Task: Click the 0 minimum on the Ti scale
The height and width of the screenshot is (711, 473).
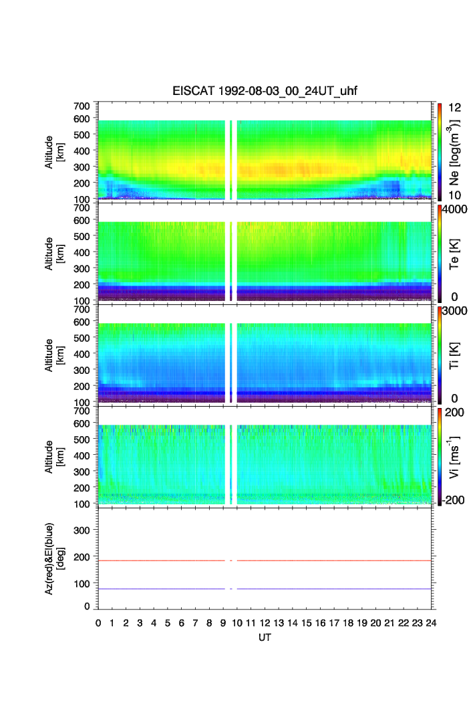Action: 454,399
